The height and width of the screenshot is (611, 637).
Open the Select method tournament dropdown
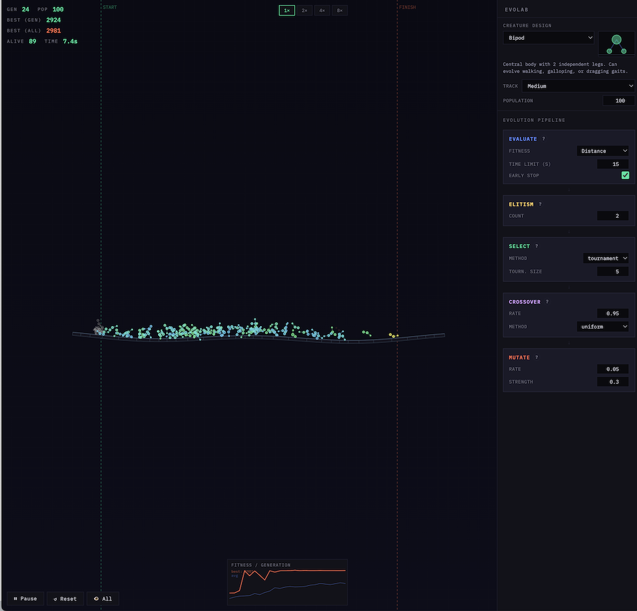pyautogui.click(x=606, y=258)
